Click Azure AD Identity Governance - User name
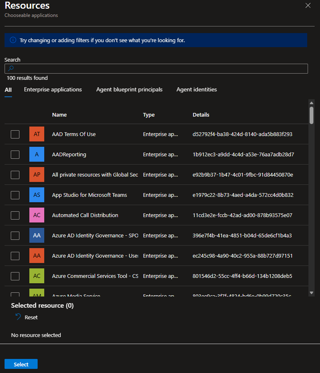Image resolution: width=320 pixels, height=373 pixels. tap(95, 256)
